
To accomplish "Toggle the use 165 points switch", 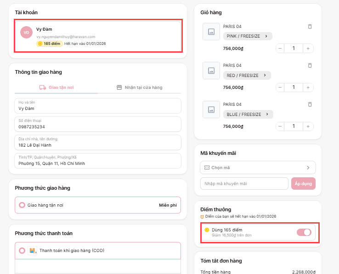I will [x=304, y=232].
